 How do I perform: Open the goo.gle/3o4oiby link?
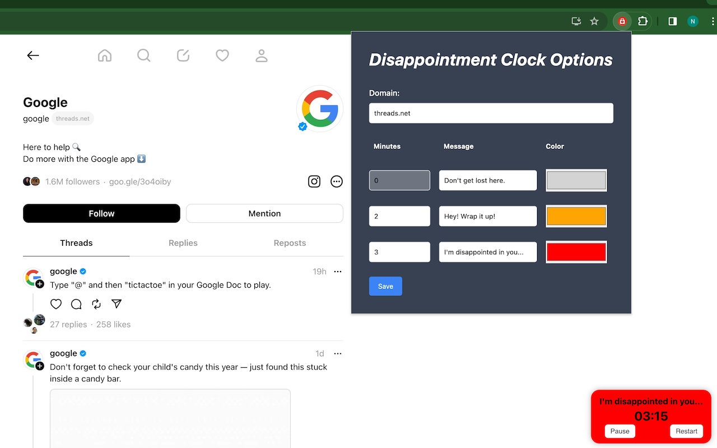(139, 181)
